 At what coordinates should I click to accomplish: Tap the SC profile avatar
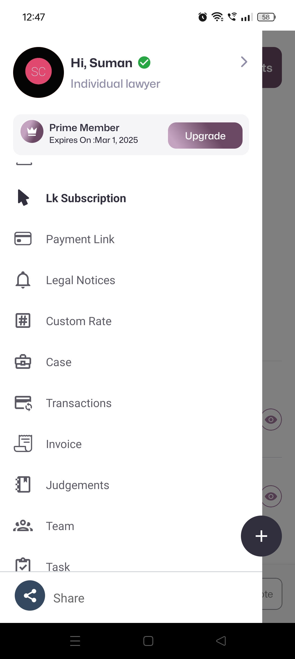39,72
